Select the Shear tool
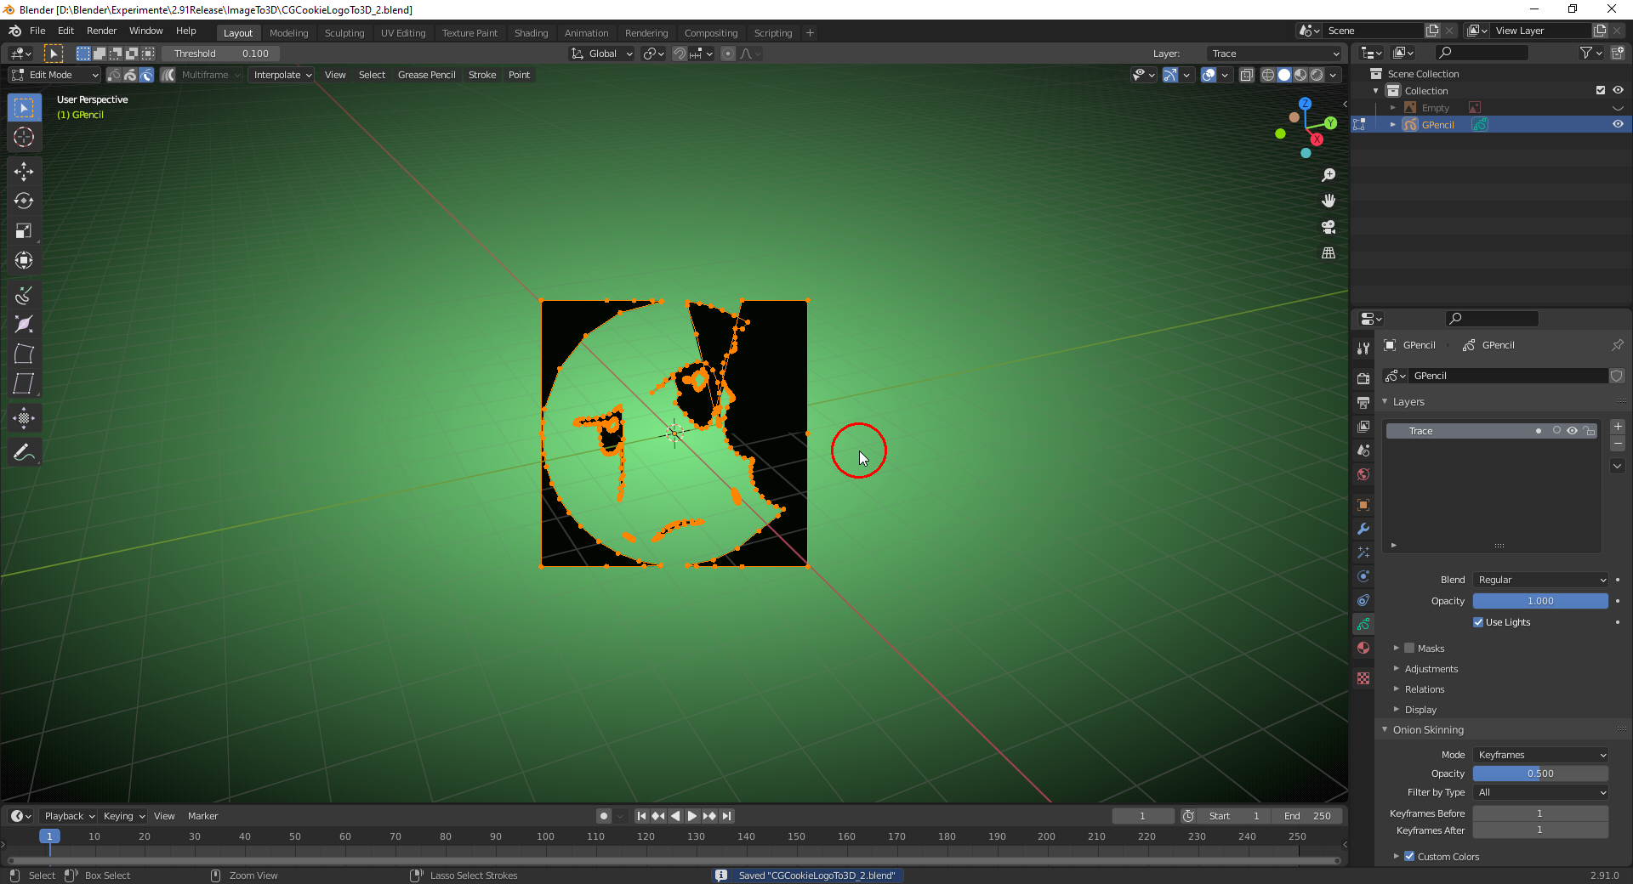 point(24,383)
